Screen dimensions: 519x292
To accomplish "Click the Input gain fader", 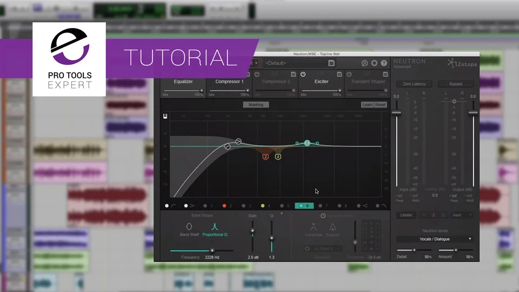I will (x=396, y=113).
